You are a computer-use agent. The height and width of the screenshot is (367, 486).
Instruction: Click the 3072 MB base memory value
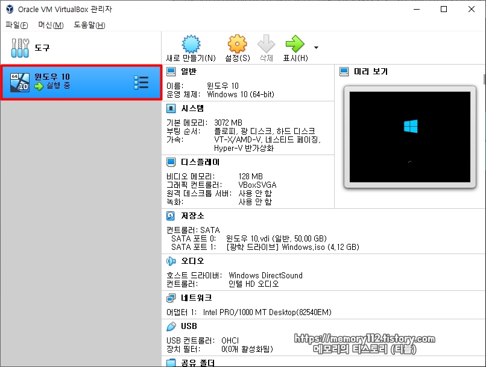pos(228,123)
